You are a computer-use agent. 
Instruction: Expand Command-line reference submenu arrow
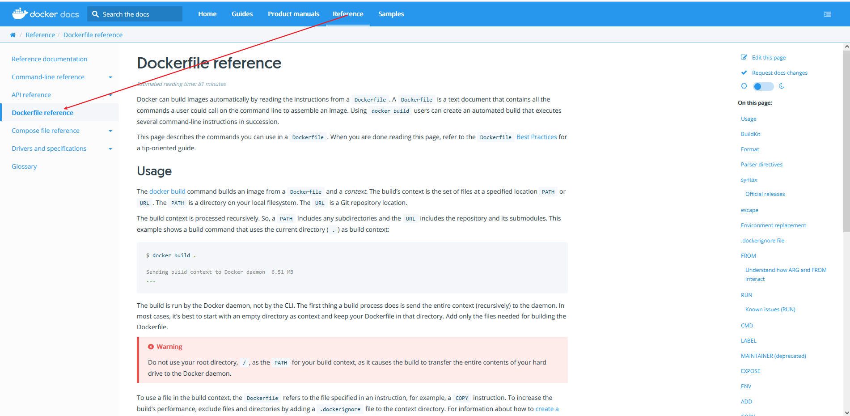click(x=110, y=77)
